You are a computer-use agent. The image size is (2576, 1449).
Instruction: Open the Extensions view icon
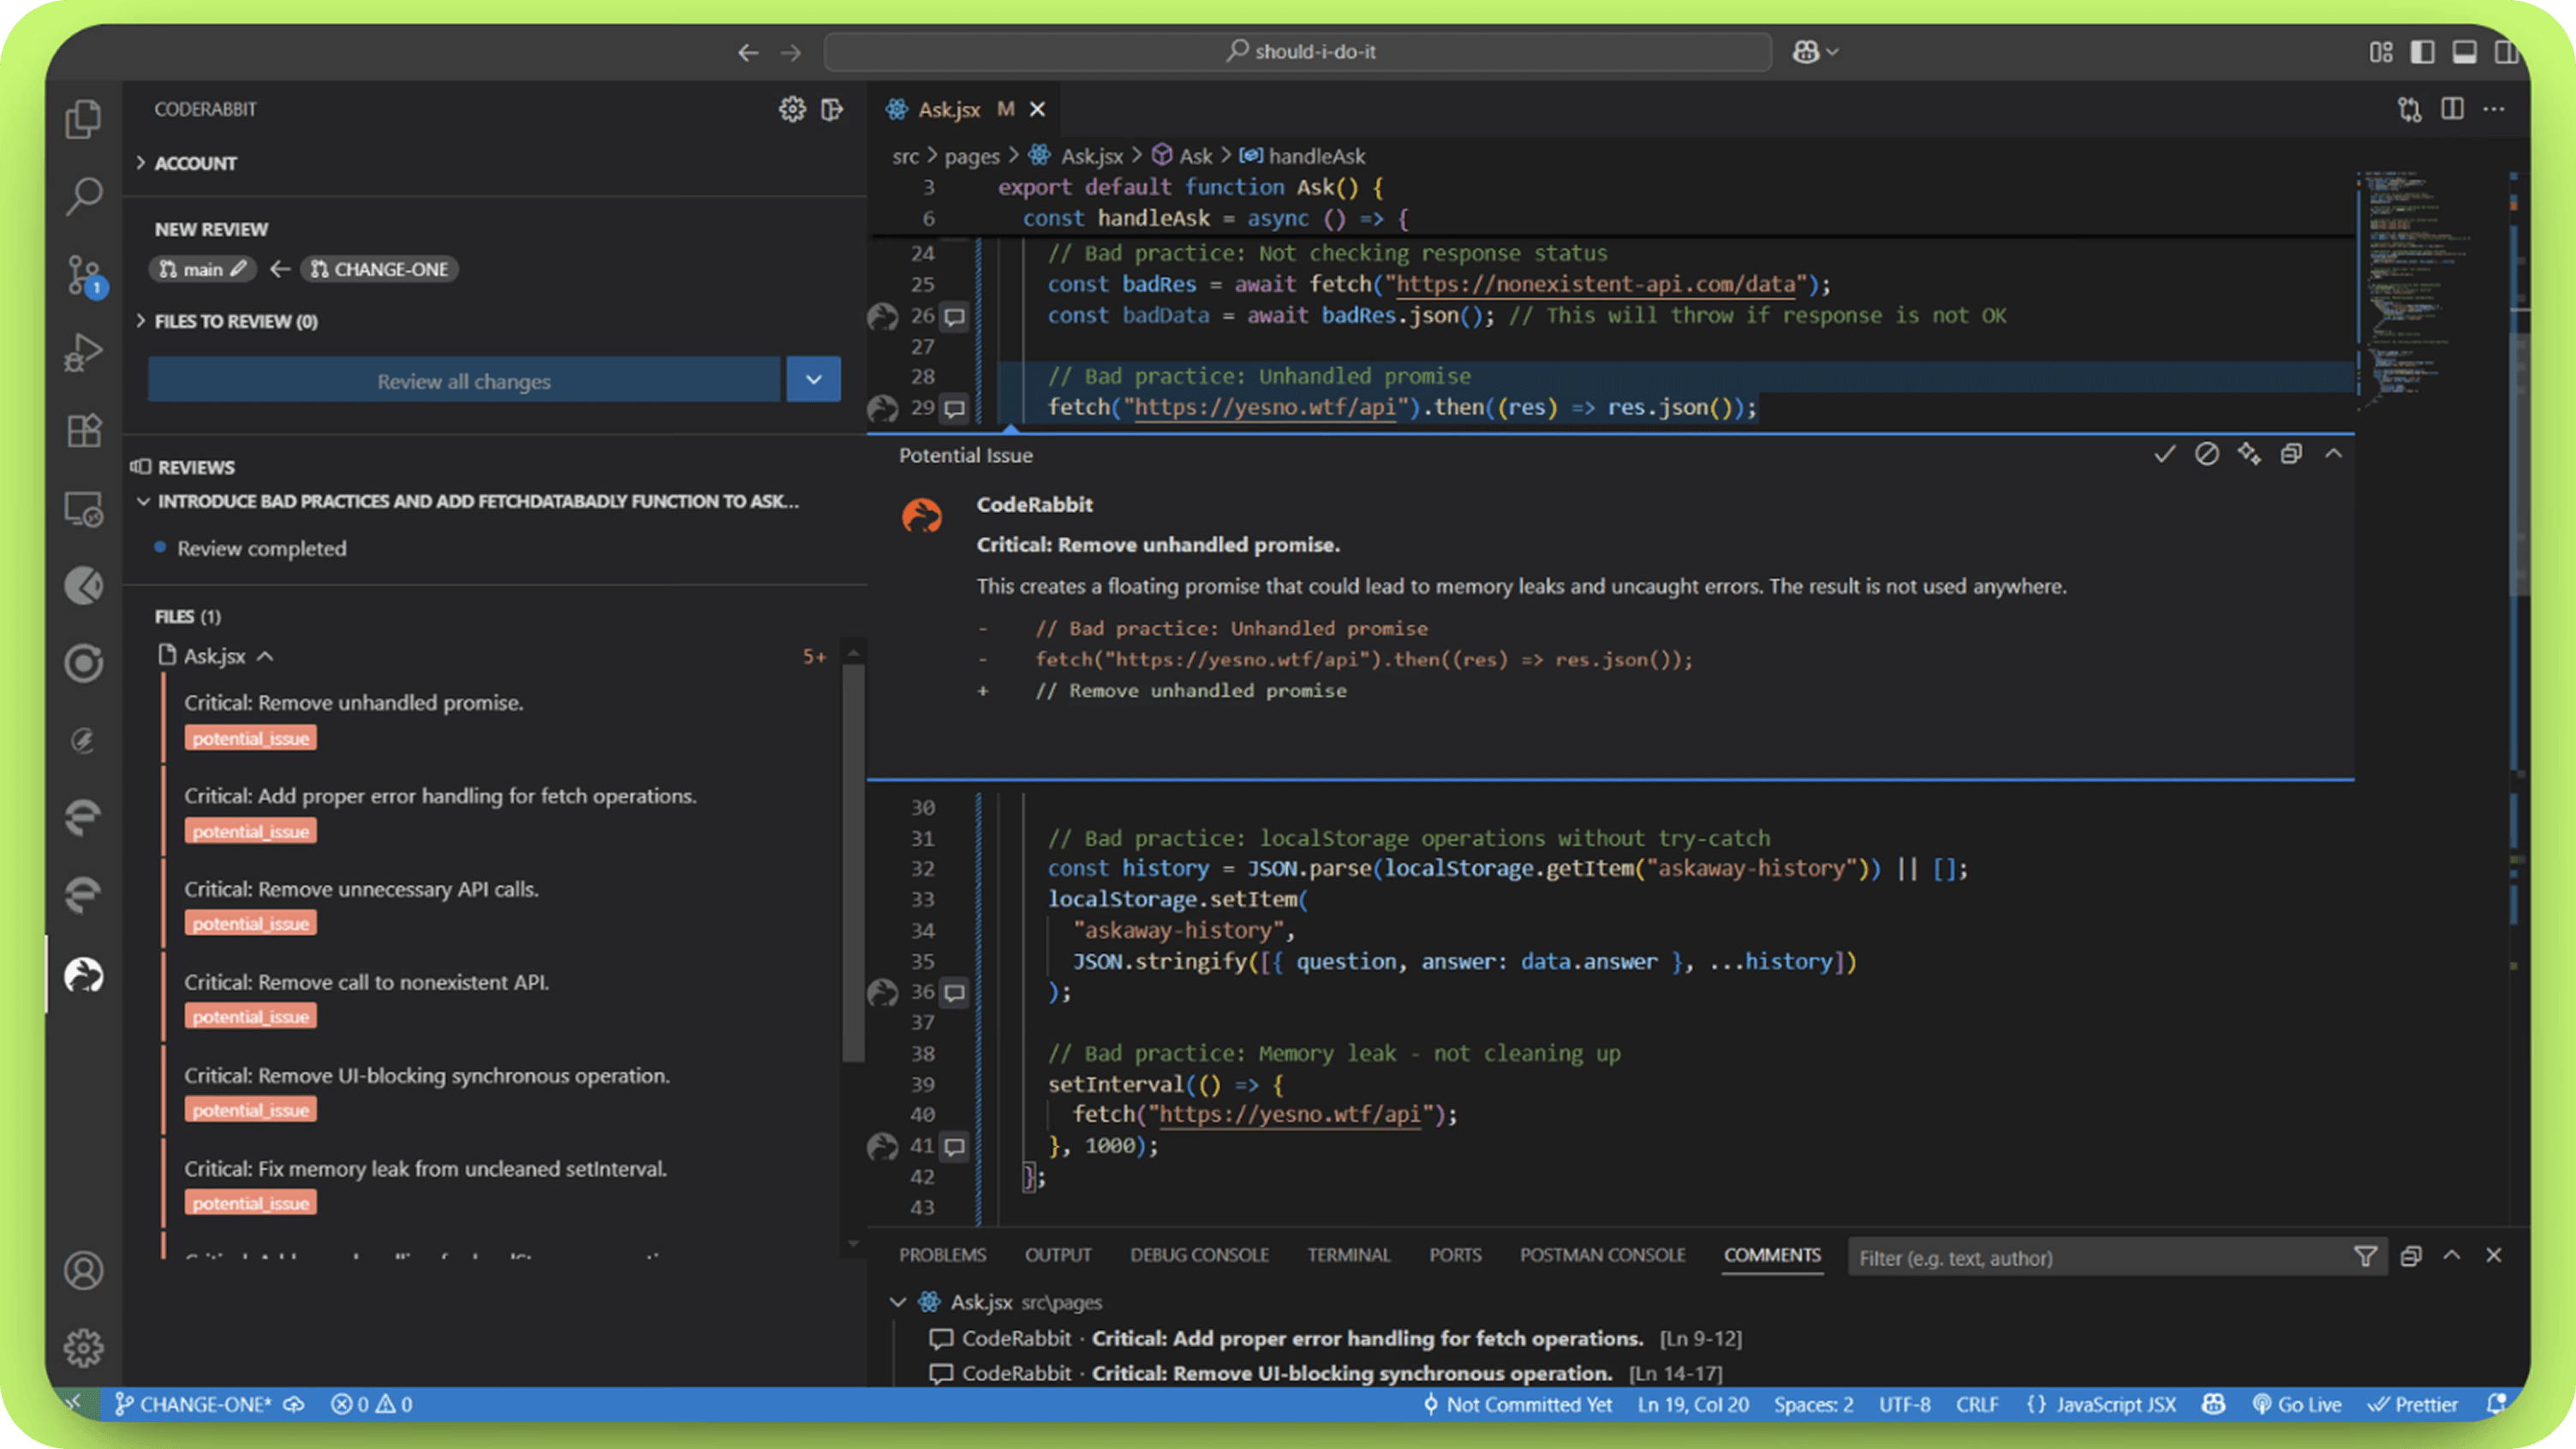(x=84, y=430)
